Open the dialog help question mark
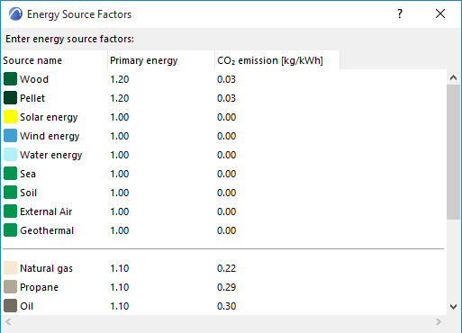Screen dimensions: 462x333 click(x=400, y=13)
